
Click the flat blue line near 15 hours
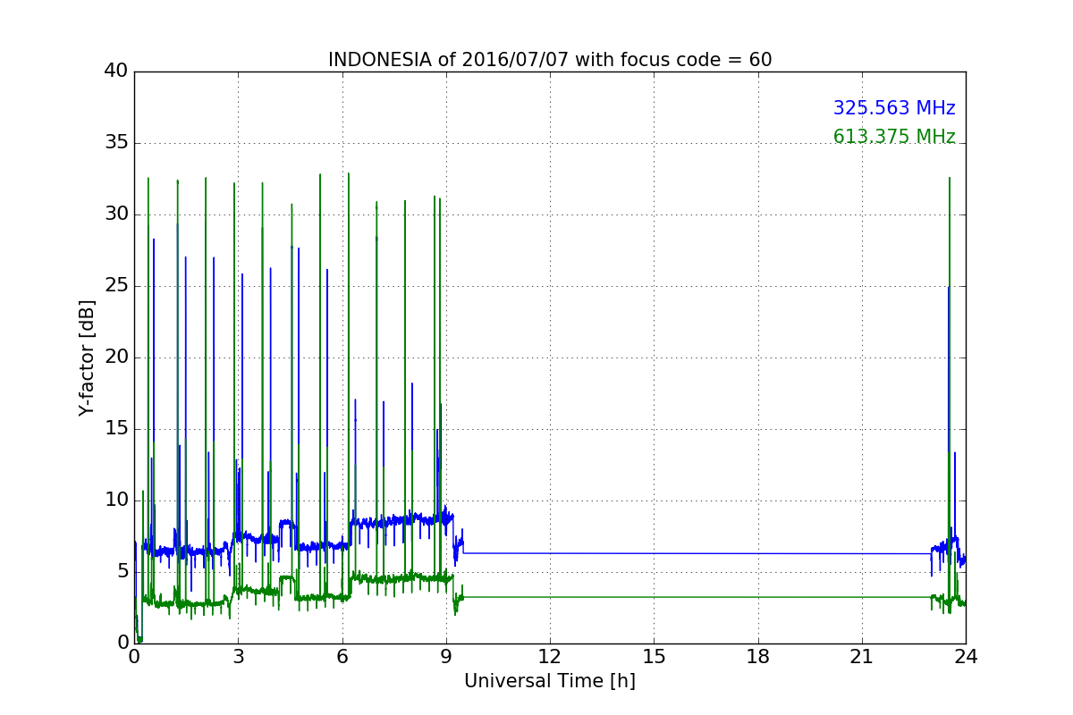coord(654,553)
